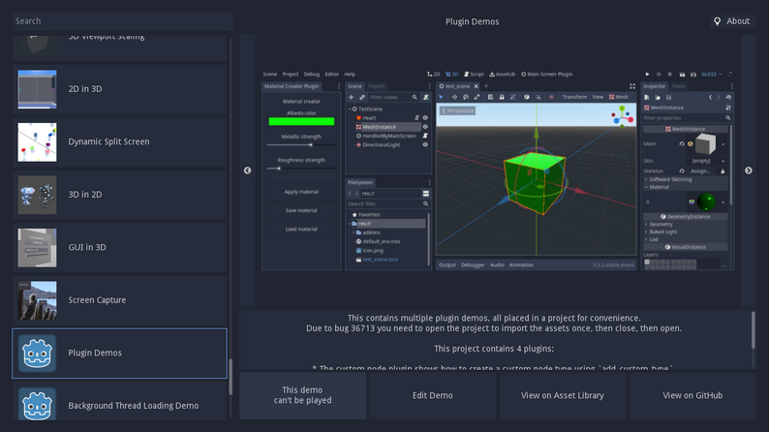This screenshot has height=432, width=769.
Task: Open the 3D in 2D demo entry
Action: [x=119, y=195]
